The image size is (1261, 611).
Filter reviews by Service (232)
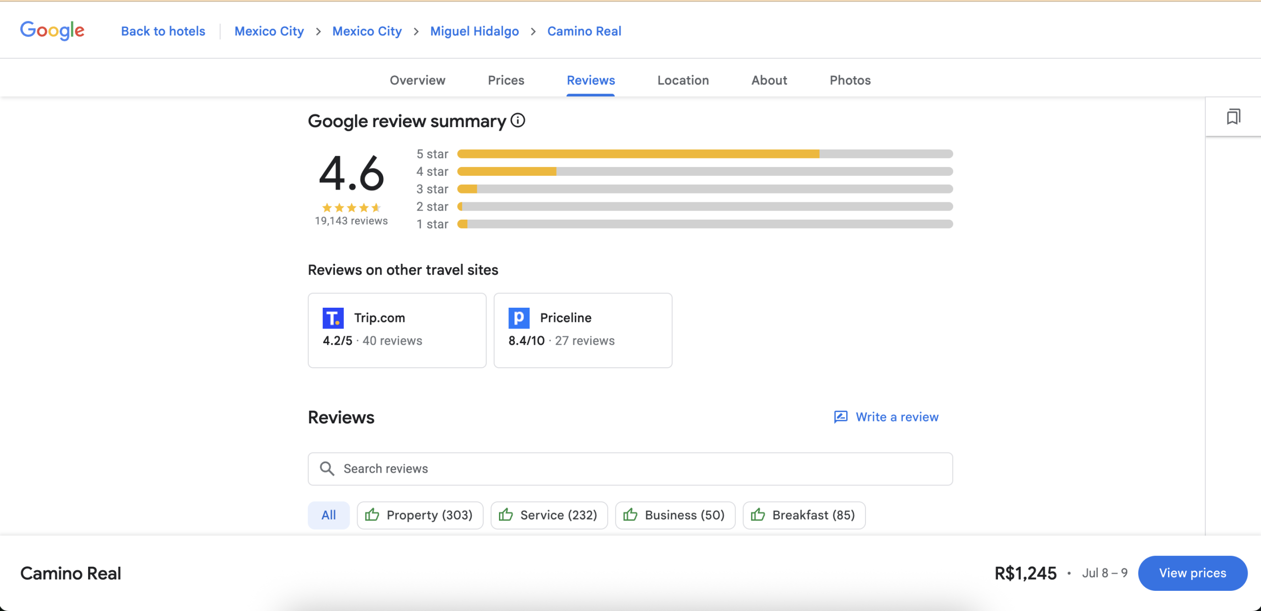click(x=549, y=515)
